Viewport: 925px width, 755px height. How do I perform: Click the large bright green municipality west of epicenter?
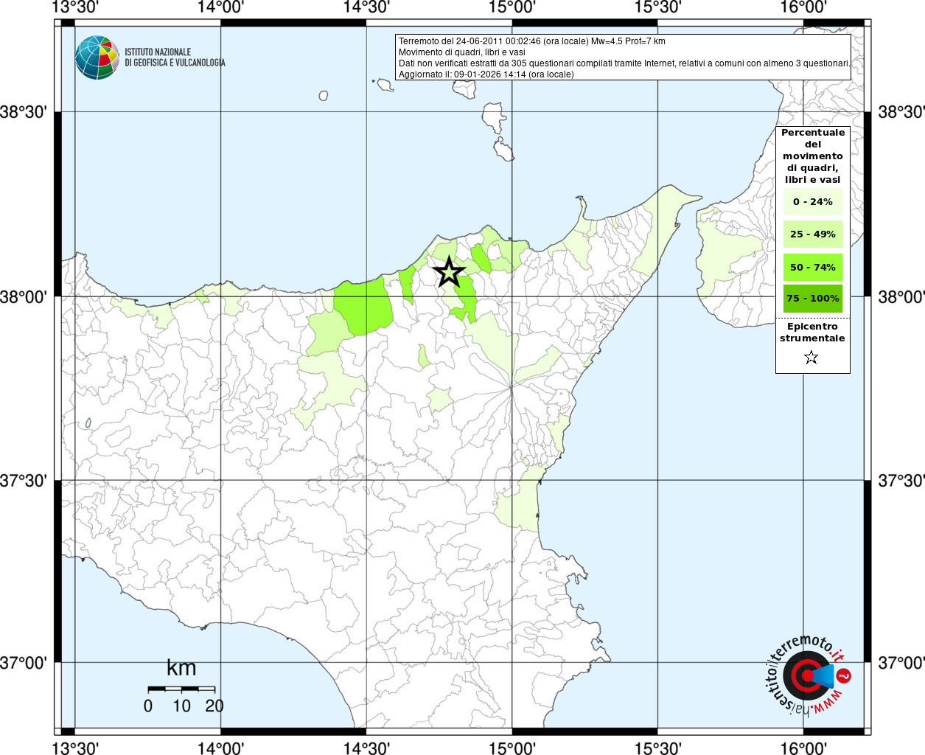[363, 306]
